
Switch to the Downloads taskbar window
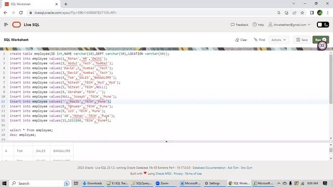pos(93,183)
